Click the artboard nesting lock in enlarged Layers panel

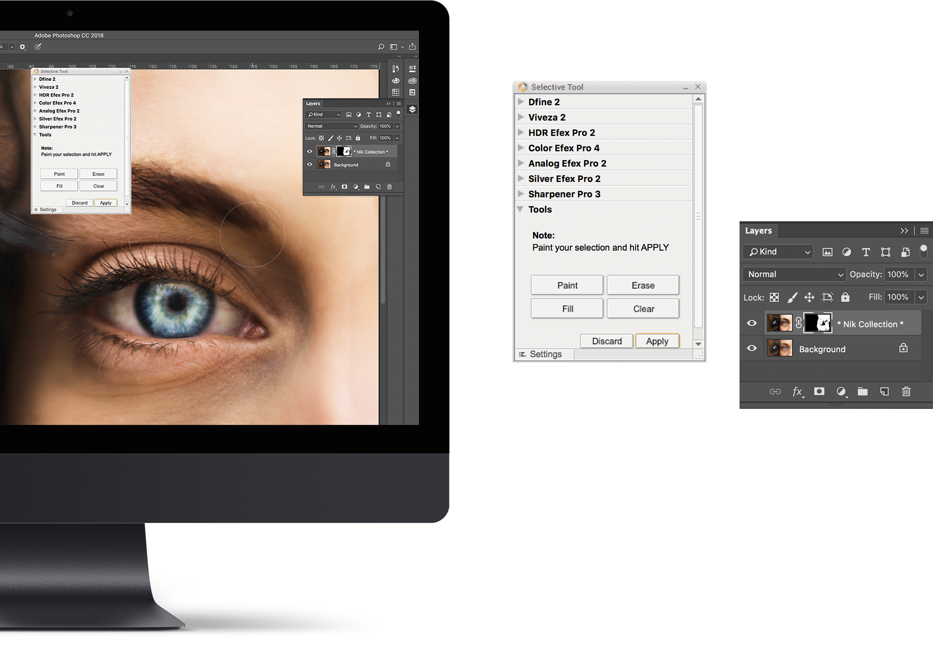point(827,297)
